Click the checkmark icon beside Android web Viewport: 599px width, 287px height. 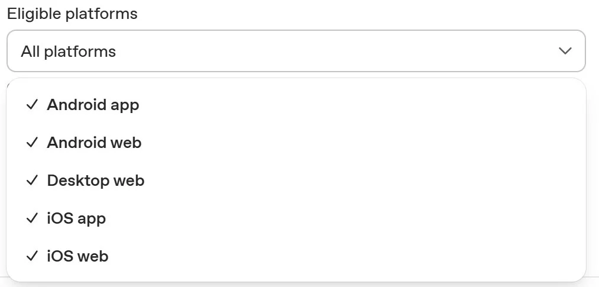click(x=32, y=142)
